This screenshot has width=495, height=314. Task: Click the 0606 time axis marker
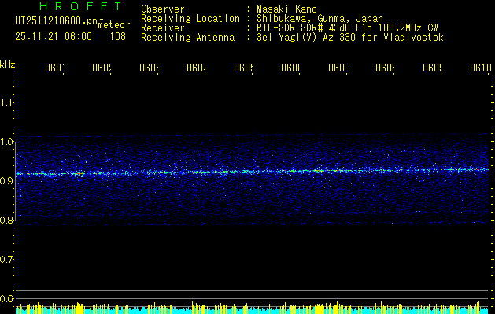click(290, 68)
